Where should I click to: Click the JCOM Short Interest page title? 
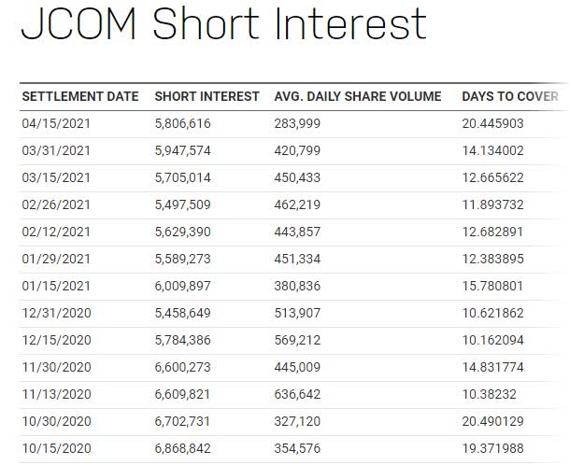[223, 23]
